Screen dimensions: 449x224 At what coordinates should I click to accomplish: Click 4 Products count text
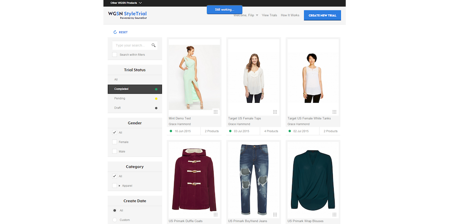click(271, 131)
